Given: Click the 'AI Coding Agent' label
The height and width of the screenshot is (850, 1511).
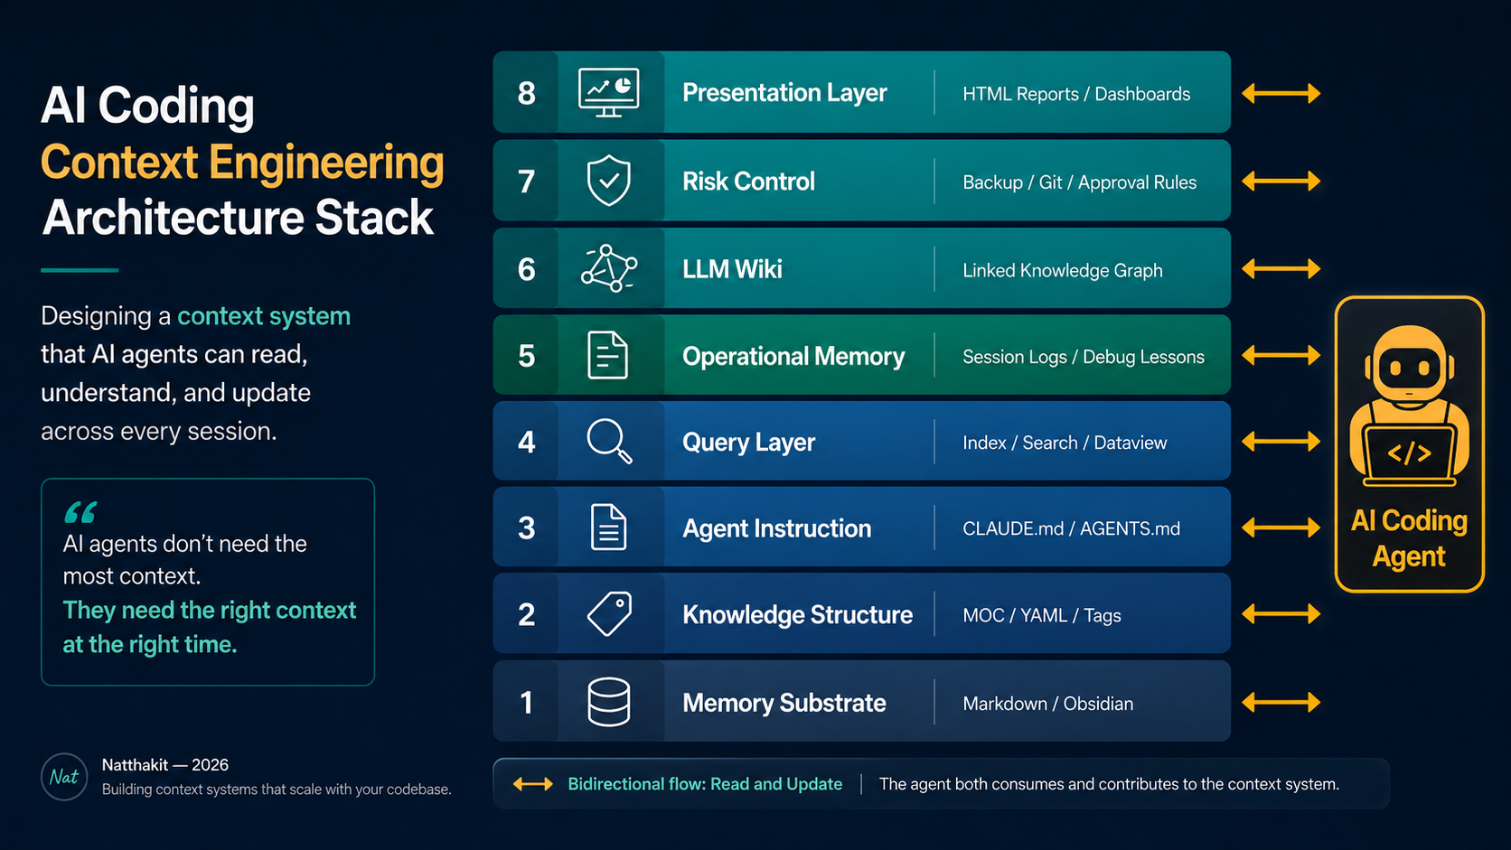Looking at the screenshot, I should [1409, 538].
